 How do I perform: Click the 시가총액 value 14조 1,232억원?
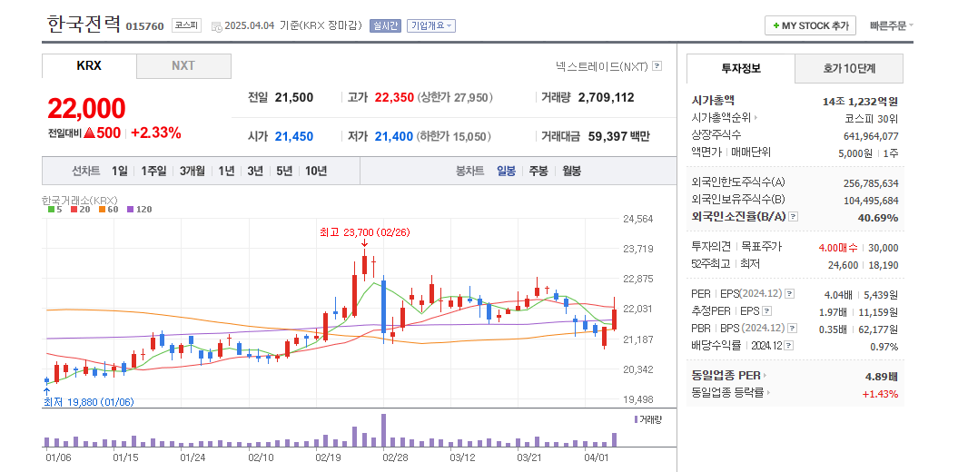tap(860, 102)
